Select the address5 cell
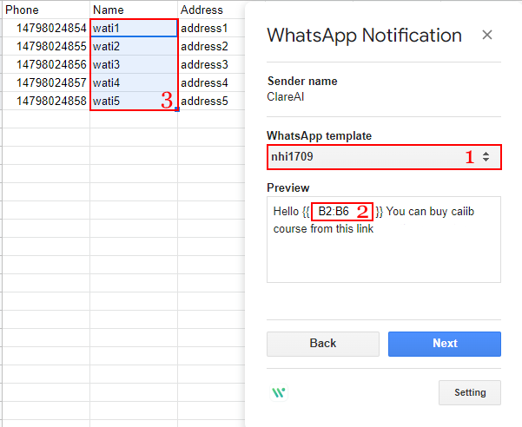The image size is (522, 427). tap(211, 101)
